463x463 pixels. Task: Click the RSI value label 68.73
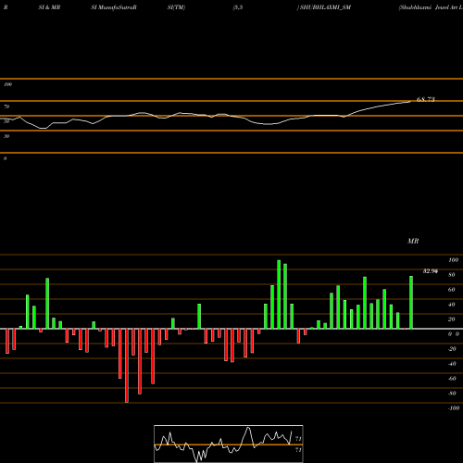(x=426, y=99)
